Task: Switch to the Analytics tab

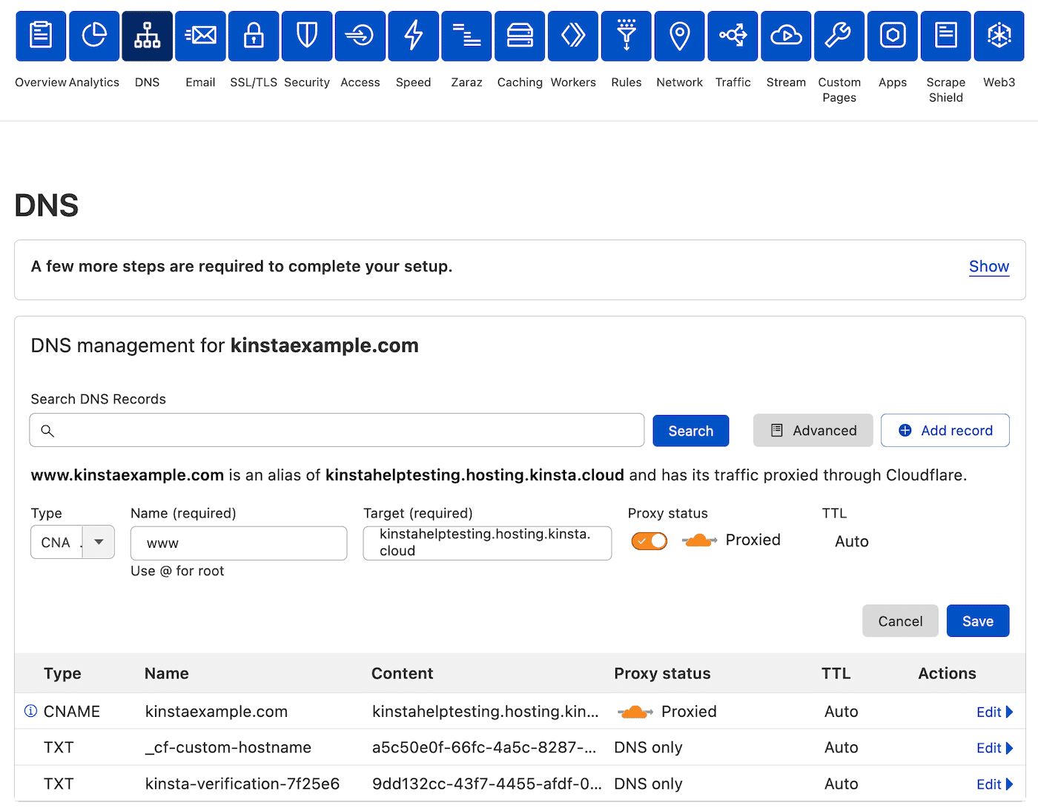Action: click(94, 36)
